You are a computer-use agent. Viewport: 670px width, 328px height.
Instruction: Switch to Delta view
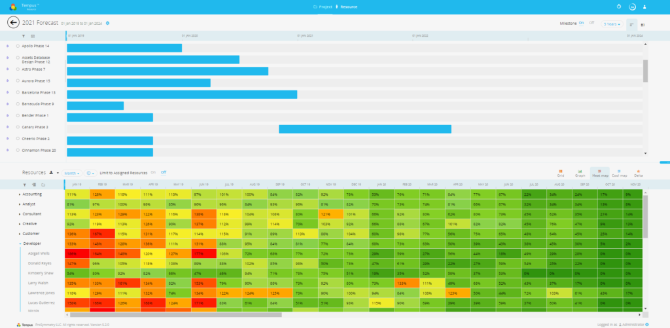point(639,173)
